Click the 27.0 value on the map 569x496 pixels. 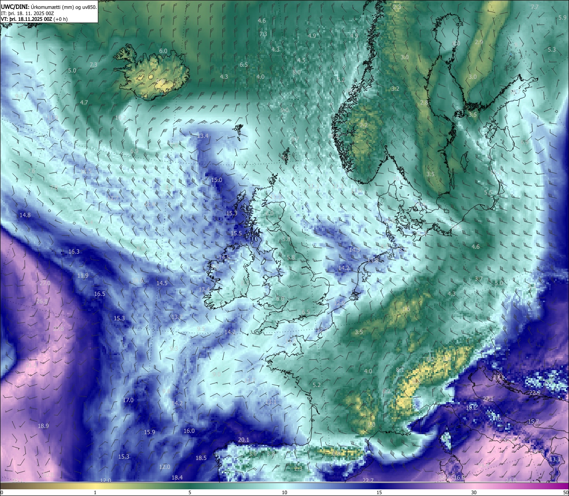[45, 283]
